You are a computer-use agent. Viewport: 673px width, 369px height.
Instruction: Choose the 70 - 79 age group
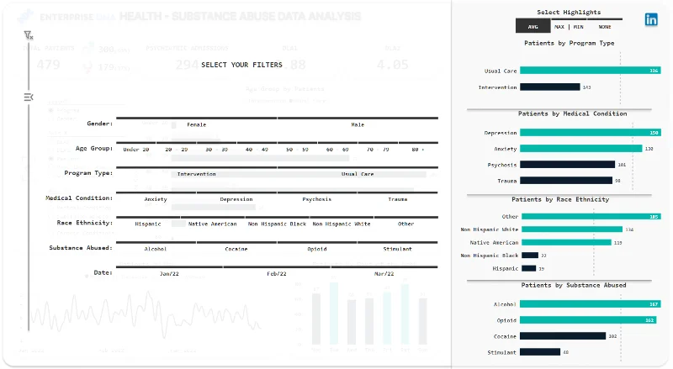click(x=378, y=150)
